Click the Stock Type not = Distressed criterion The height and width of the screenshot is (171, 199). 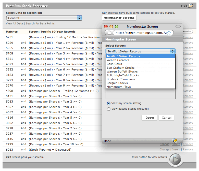(x=50, y=150)
